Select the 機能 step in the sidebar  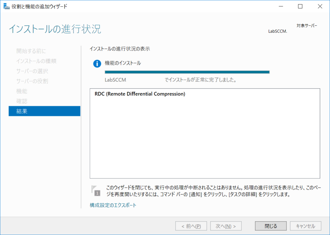(22, 91)
